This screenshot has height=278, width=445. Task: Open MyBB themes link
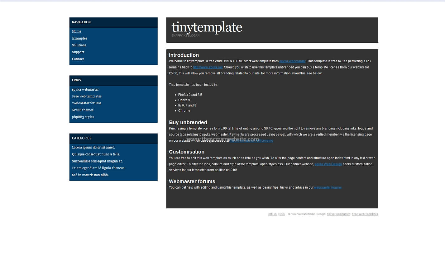tap(83, 110)
